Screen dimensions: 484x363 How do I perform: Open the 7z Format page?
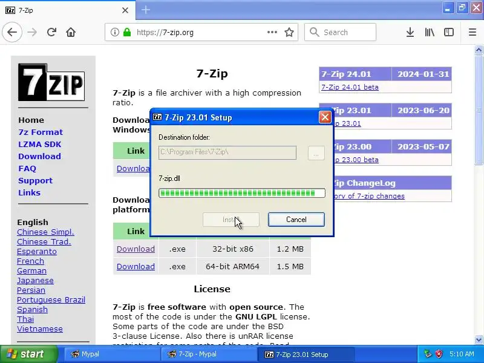(41, 132)
